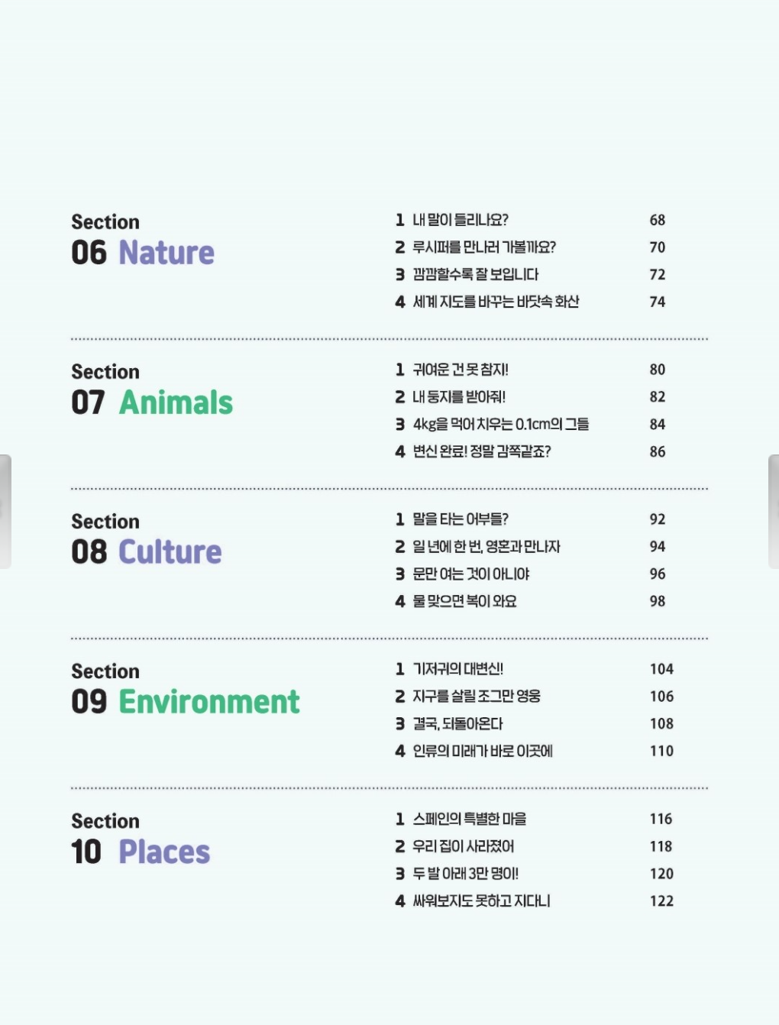Open the Section 06 Nature heading

click(x=143, y=241)
